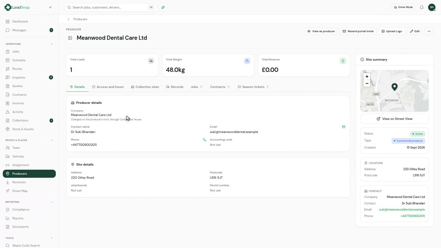
Task: Open the Collection sites tab
Action: click(x=145, y=87)
